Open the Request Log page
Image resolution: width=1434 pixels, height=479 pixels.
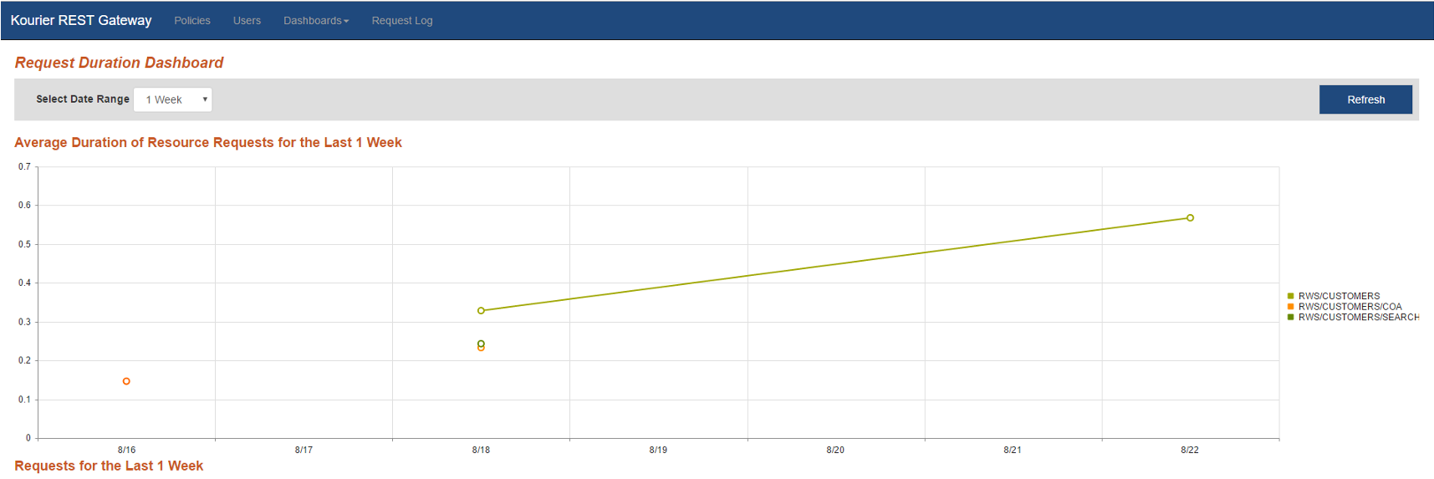402,21
